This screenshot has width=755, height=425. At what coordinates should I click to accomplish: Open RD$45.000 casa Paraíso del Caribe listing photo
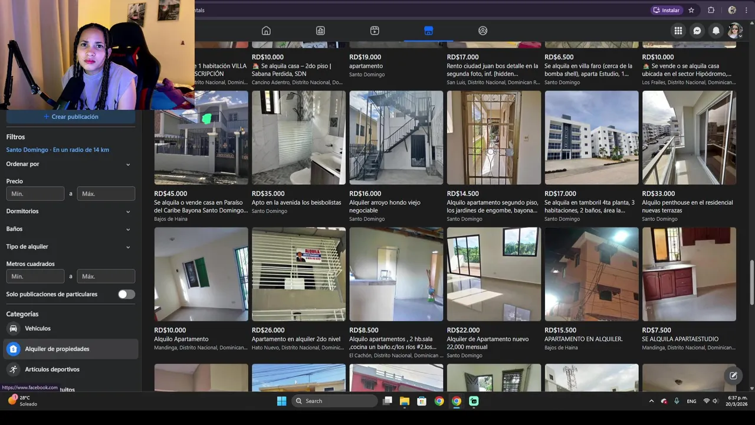tap(201, 138)
